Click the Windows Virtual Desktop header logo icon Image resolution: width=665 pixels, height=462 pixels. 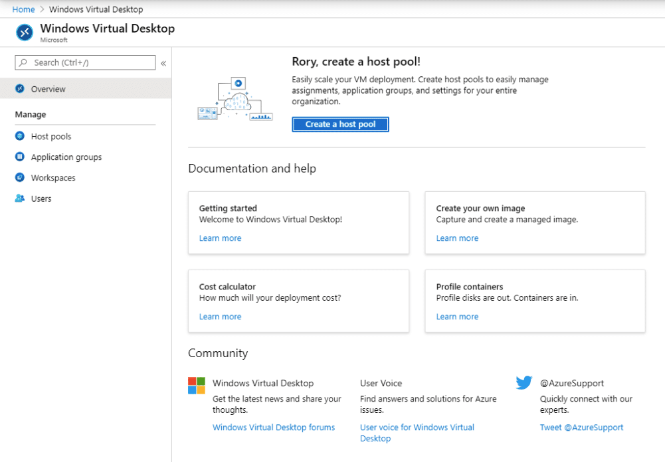(25, 33)
